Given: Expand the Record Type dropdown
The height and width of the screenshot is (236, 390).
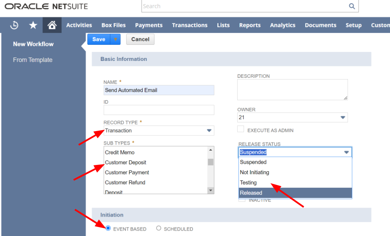Looking at the screenshot, I should click(x=209, y=131).
